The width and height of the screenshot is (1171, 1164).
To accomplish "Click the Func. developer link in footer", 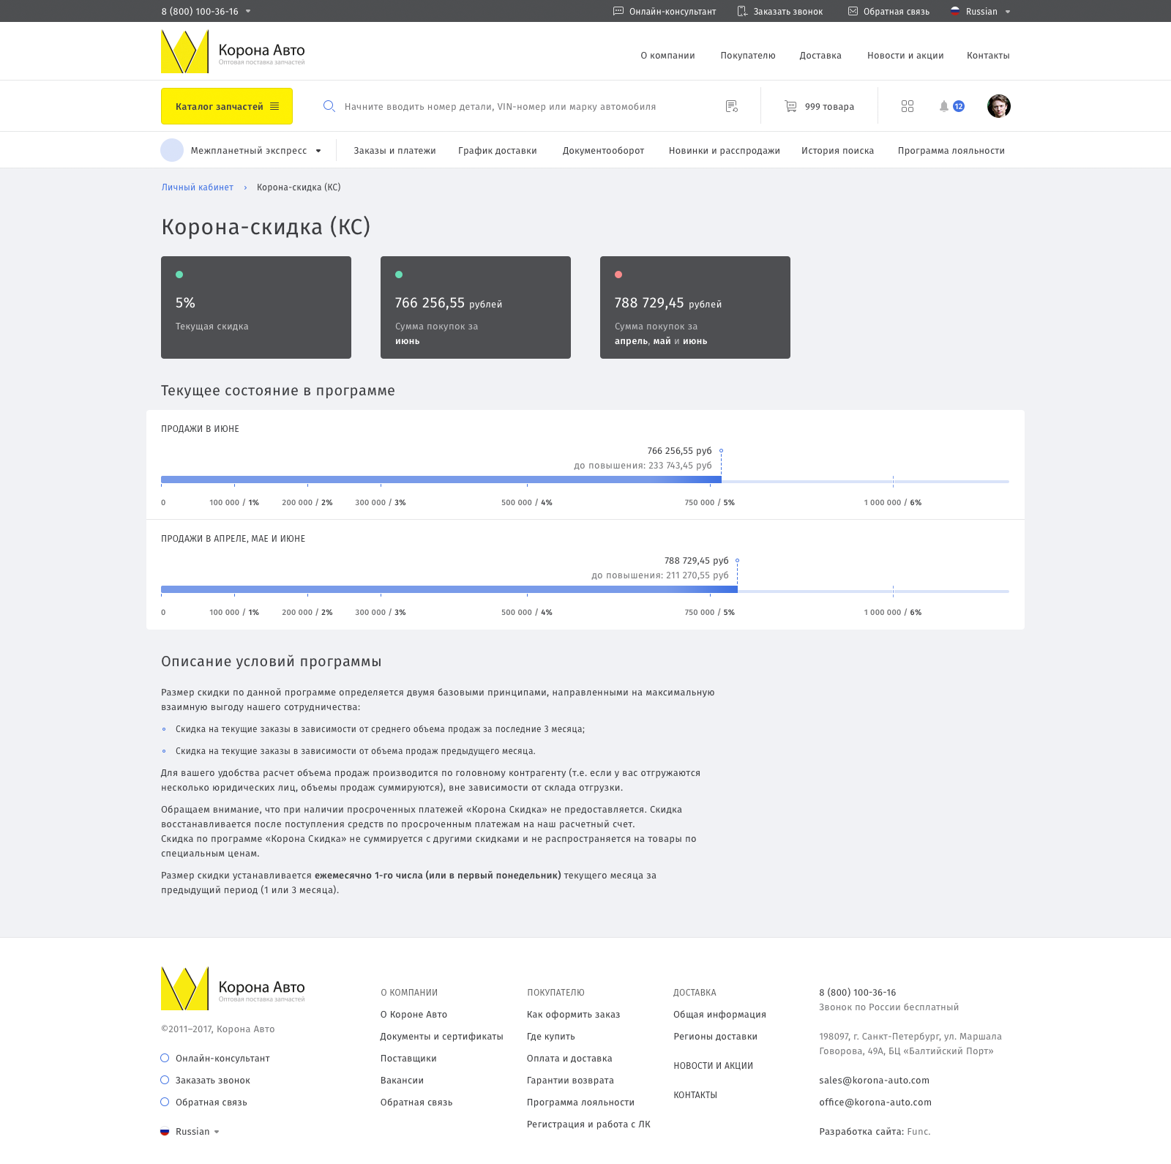I will 919,1132.
